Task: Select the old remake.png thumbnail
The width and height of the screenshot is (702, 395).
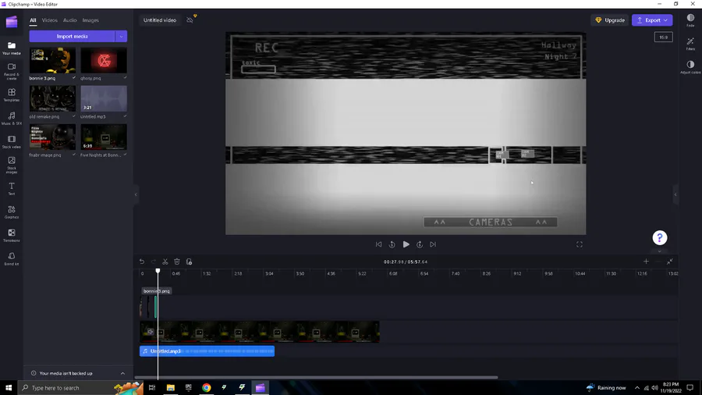Action: (52, 98)
